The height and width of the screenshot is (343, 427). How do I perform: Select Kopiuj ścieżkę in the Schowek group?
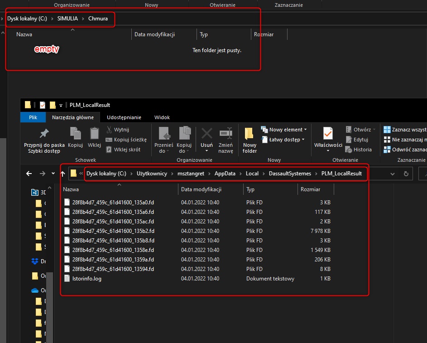(x=126, y=140)
